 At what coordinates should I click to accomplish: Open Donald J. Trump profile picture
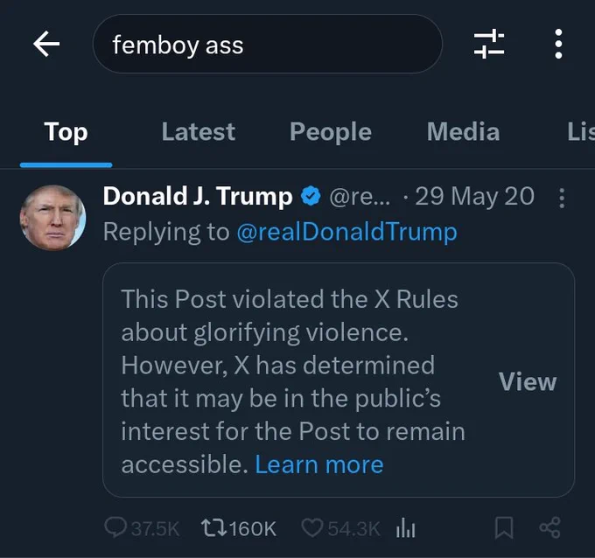(x=52, y=218)
